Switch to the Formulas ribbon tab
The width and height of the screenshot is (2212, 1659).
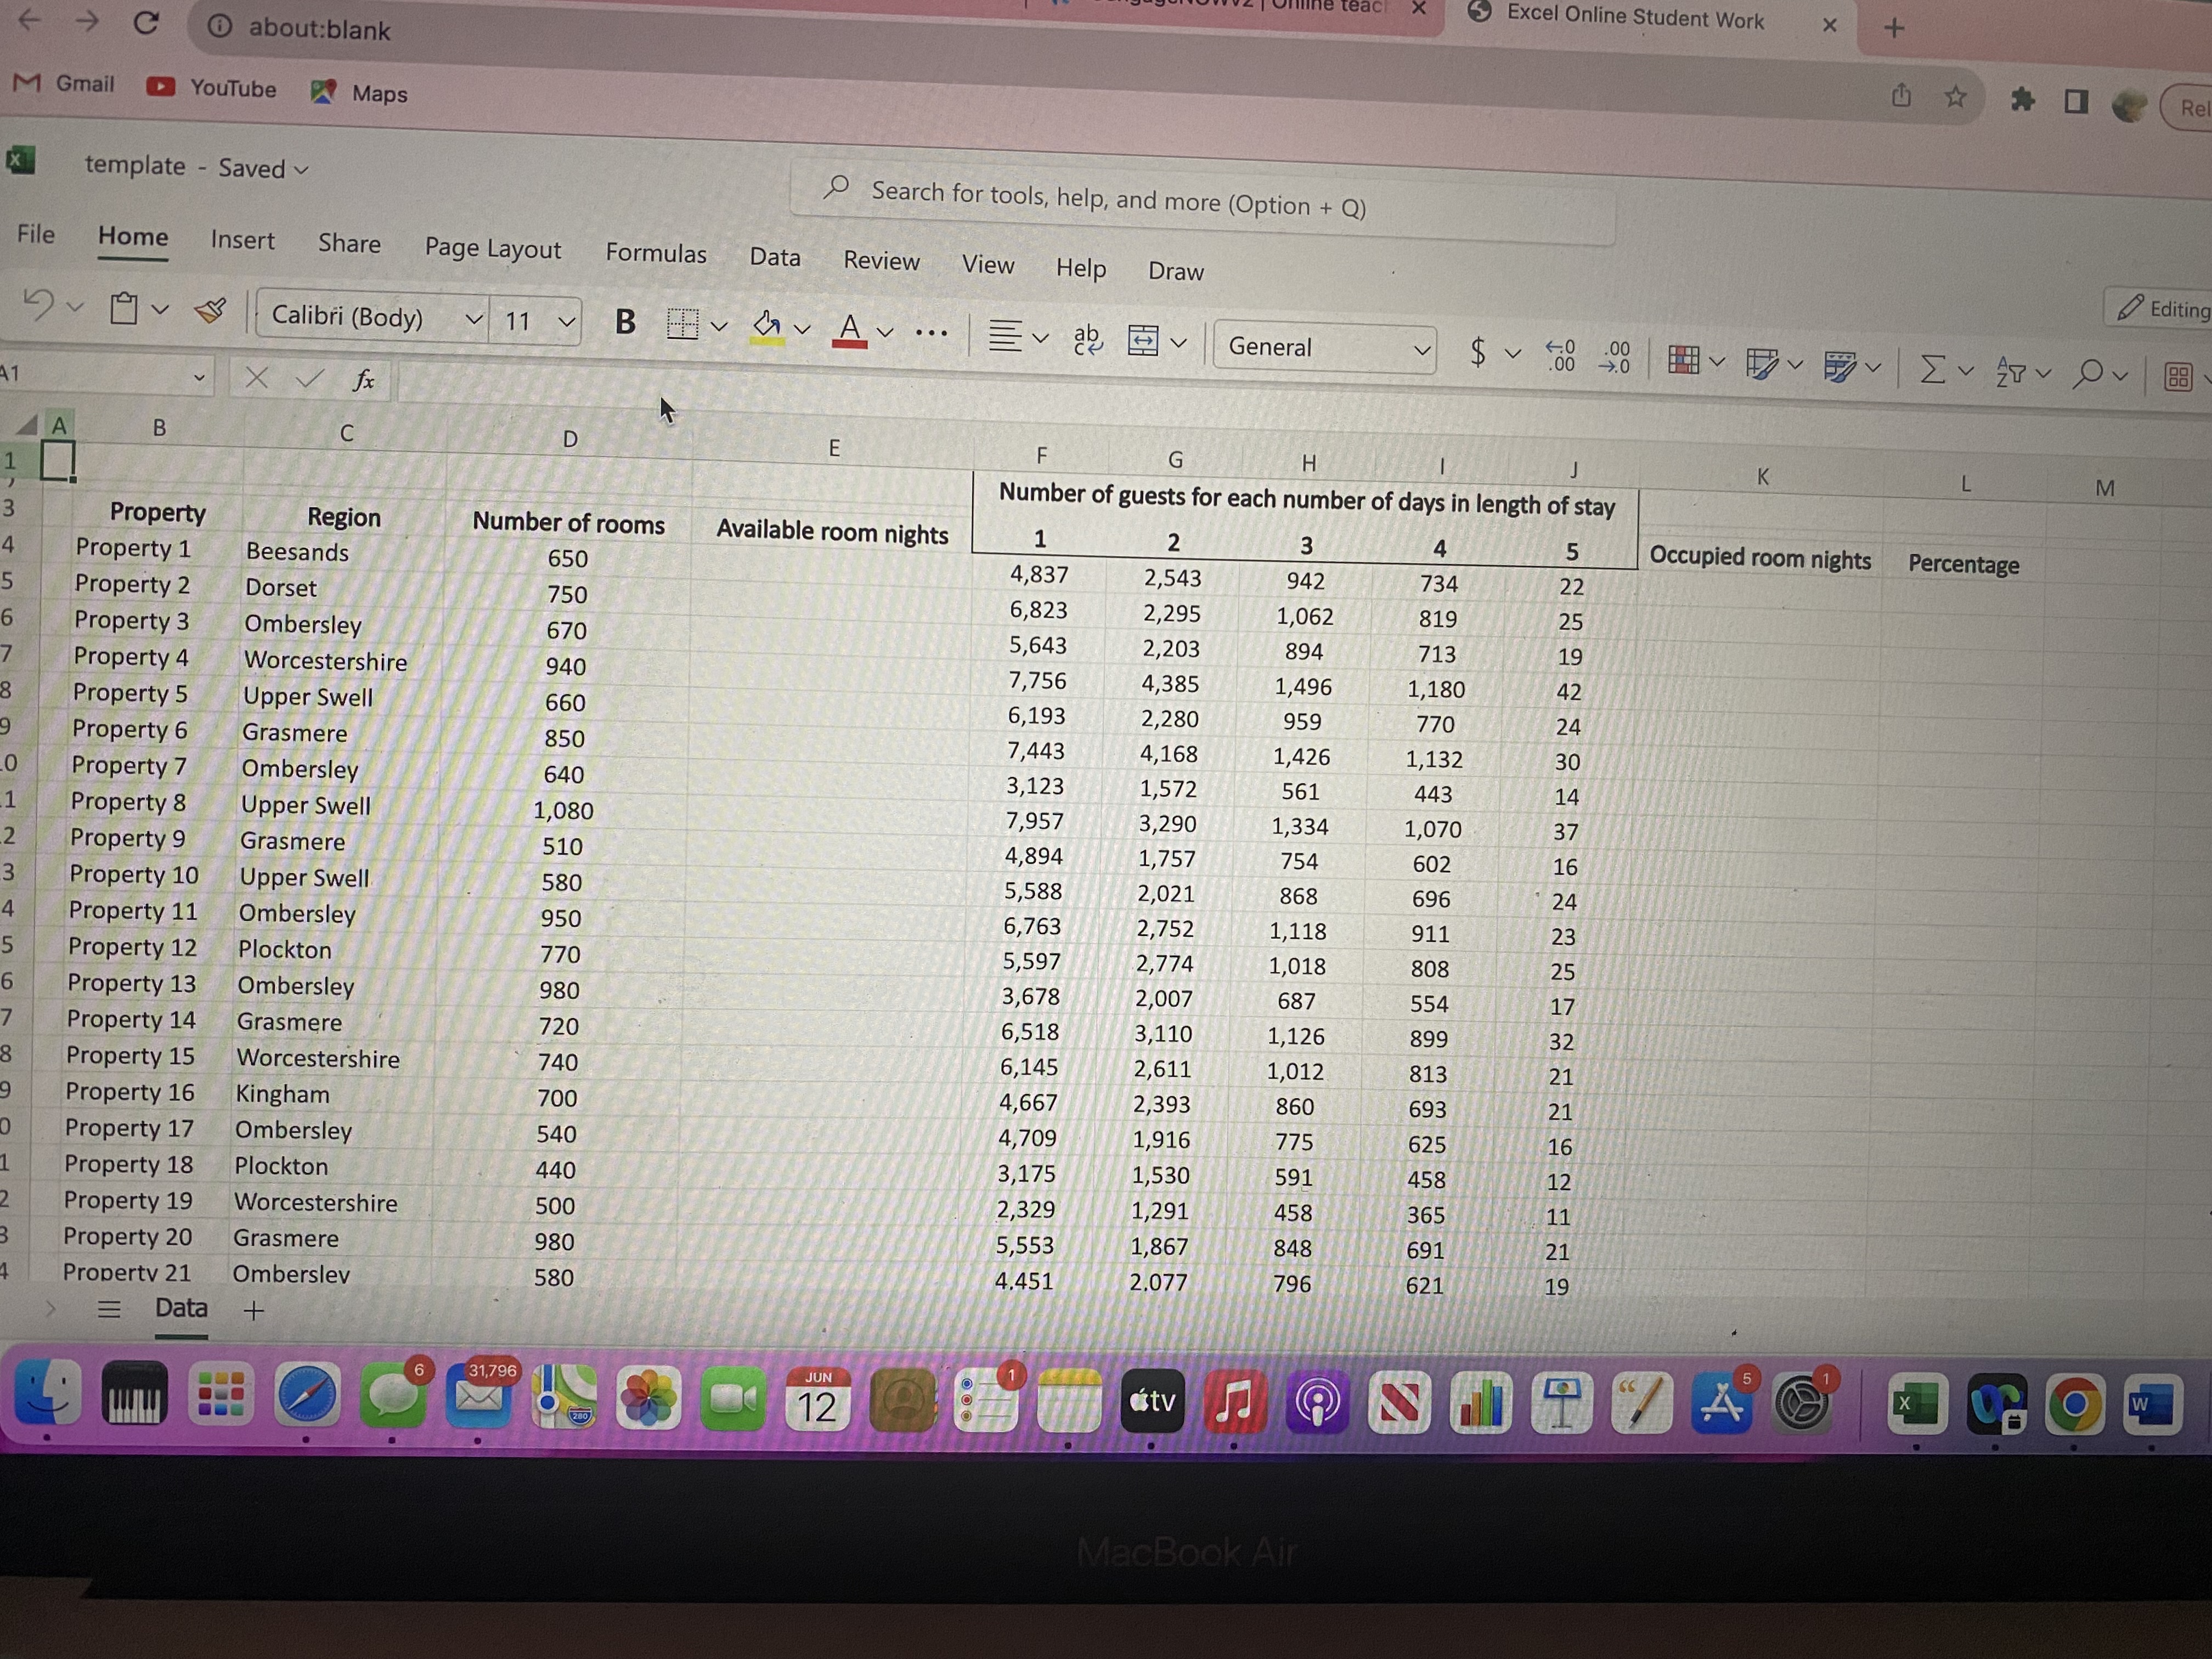tap(655, 253)
